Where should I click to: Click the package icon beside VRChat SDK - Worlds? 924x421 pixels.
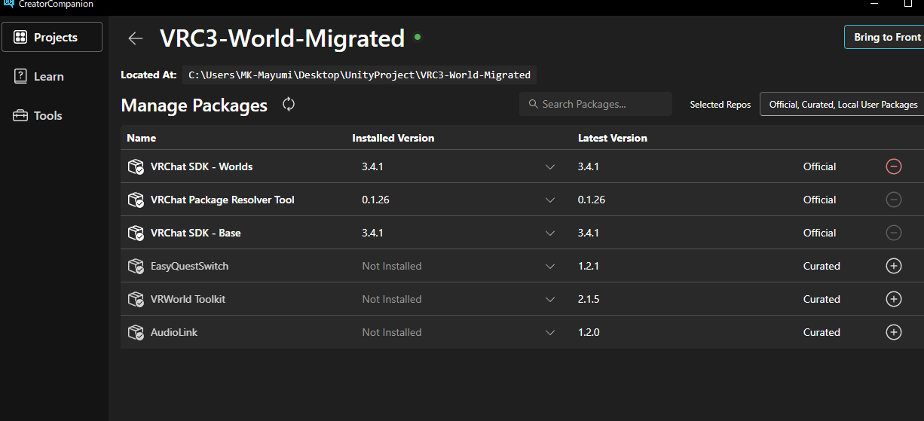click(136, 166)
